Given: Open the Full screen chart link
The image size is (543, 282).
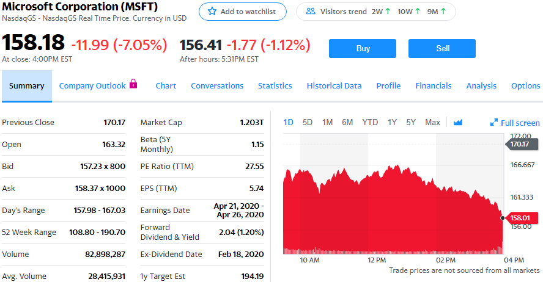Looking at the screenshot, I should [x=520, y=123].
